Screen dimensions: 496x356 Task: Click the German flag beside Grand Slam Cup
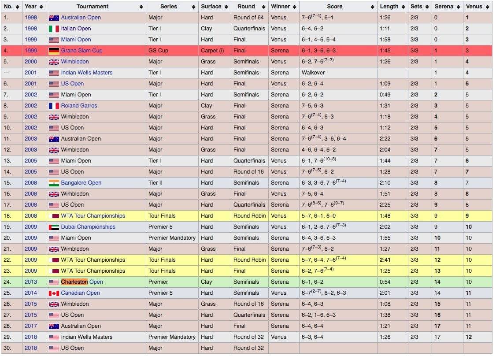(x=54, y=51)
